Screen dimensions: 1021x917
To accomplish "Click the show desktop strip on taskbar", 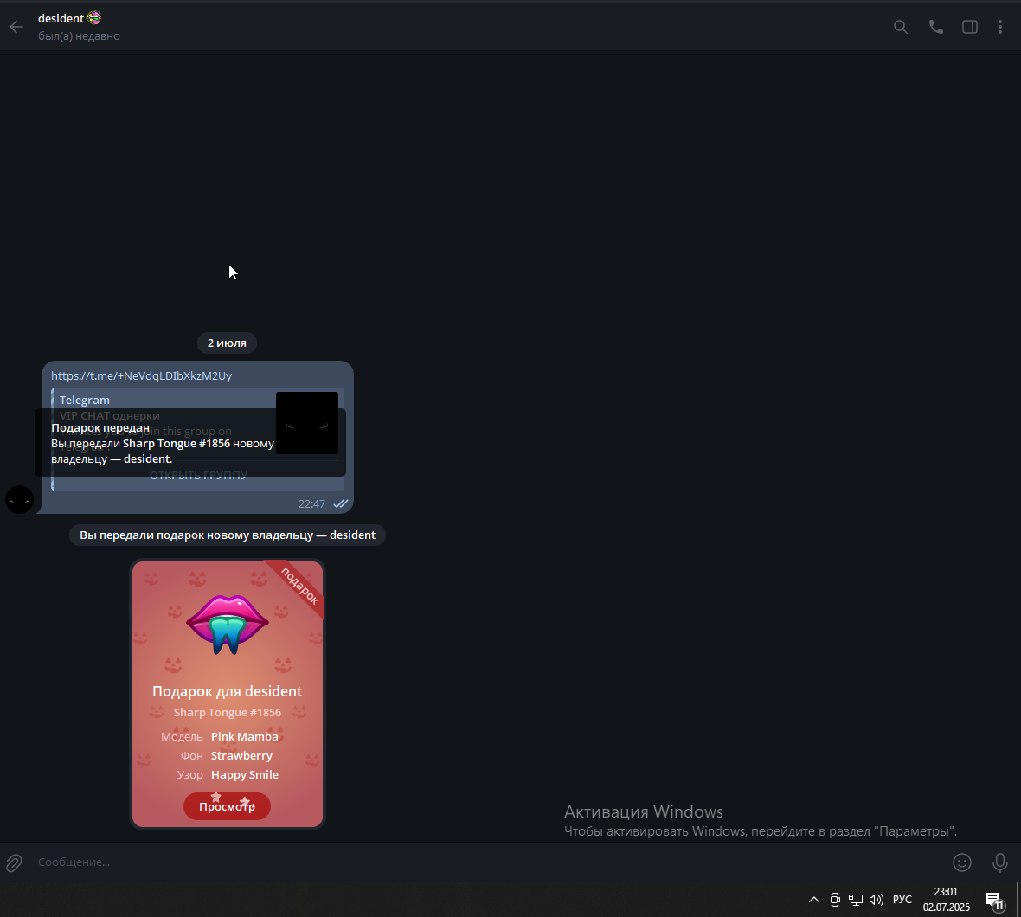I will [x=1018, y=900].
